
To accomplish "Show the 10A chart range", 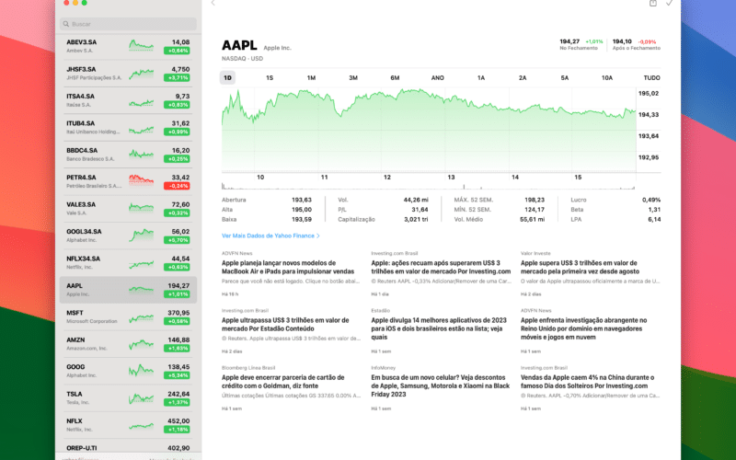I will click(x=607, y=78).
